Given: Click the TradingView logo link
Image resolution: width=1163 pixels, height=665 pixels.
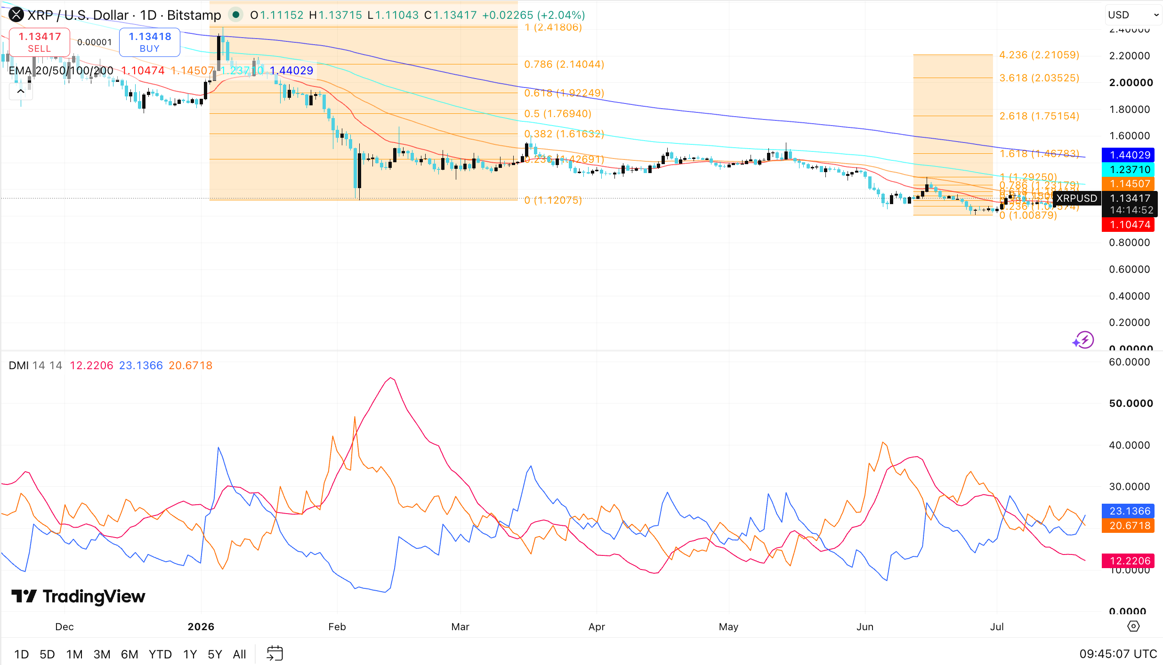Looking at the screenshot, I should (x=78, y=596).
